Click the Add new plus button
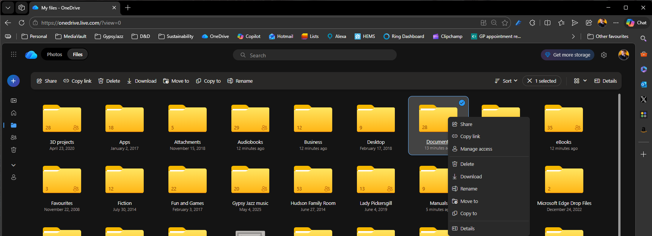This screenshot has height=236, width=652. click(13, 81)
